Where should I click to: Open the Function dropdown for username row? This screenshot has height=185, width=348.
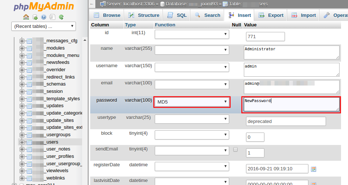coord(192,68)
